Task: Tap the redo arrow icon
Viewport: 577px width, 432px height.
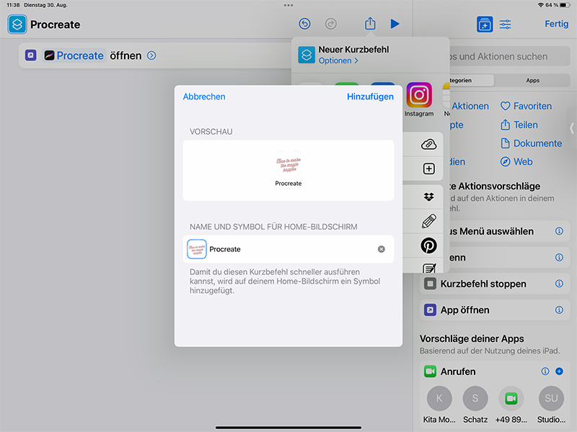Action: pos(331,24)
